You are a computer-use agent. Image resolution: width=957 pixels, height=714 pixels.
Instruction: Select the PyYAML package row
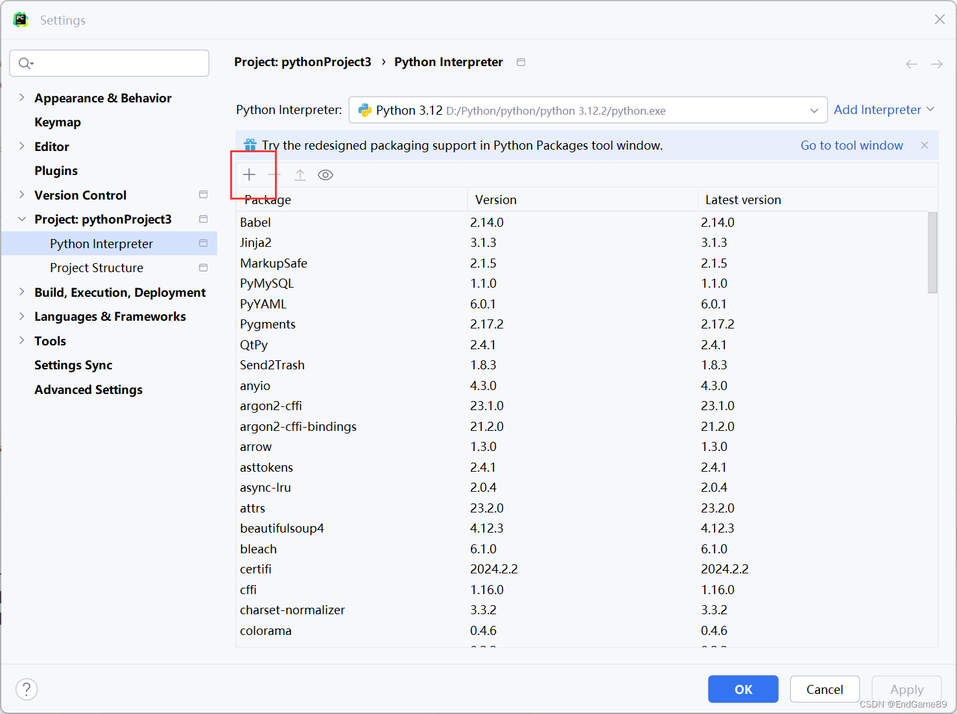[582, 304]
